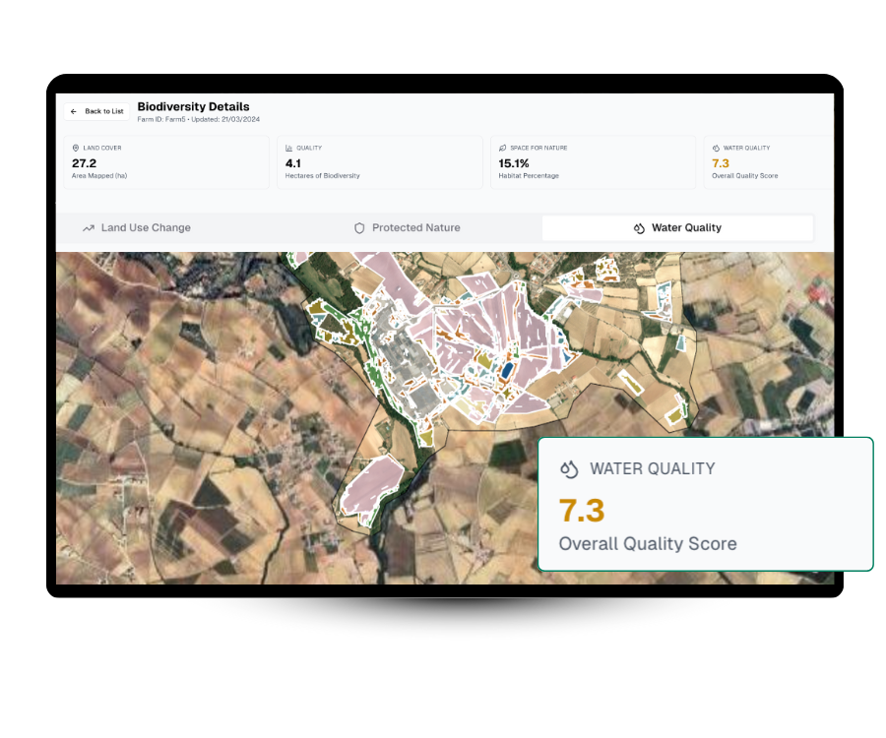Viewport: 886px width, 738px height.
Task: Click the orange 7.3 score in top card
Action: (x=721, y=163)
